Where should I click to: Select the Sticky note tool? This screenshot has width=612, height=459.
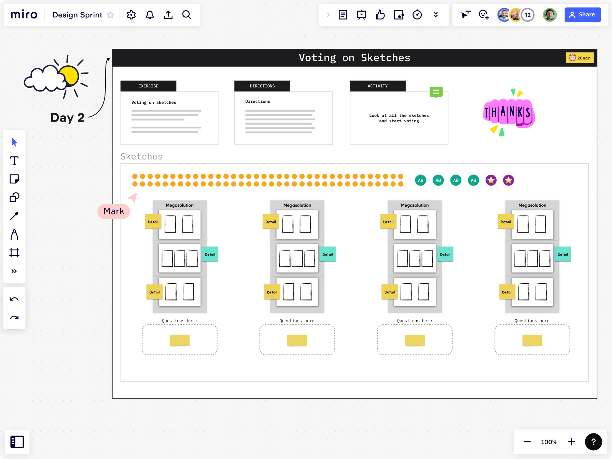click(14, 179)
